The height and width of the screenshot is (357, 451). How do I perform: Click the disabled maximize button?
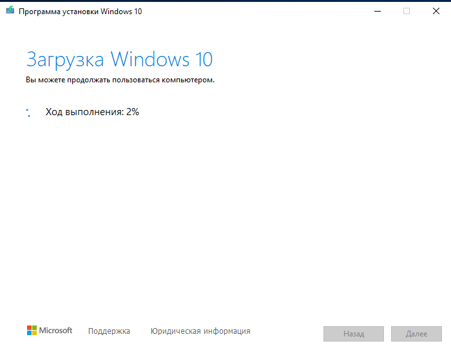407,11
